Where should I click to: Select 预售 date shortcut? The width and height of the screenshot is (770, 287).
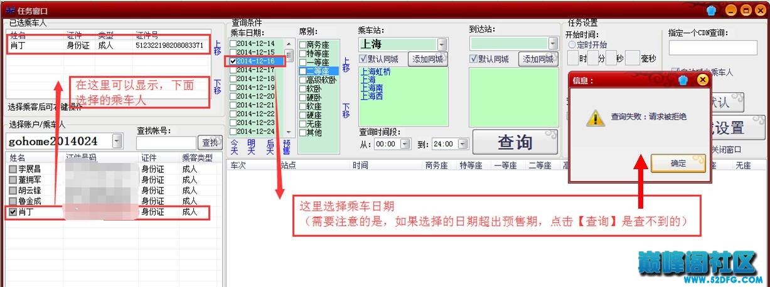(x=286, y=147)
